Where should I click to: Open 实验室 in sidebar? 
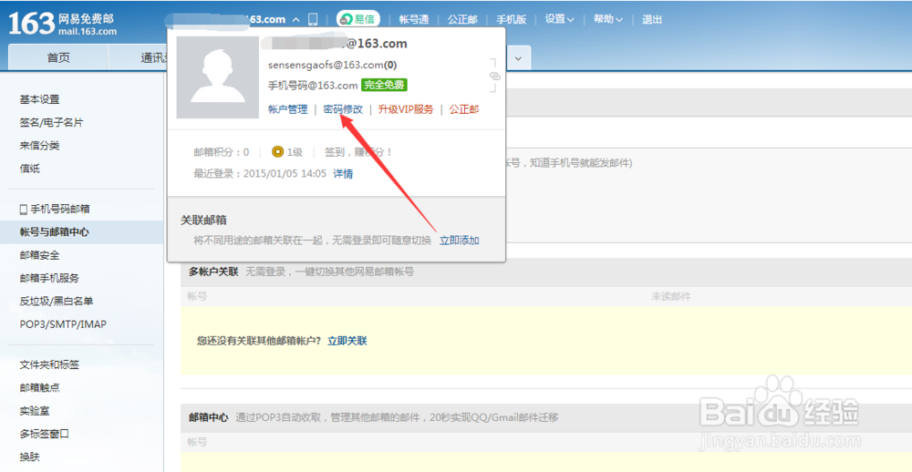pyautogui.click(x=35, y=411)
